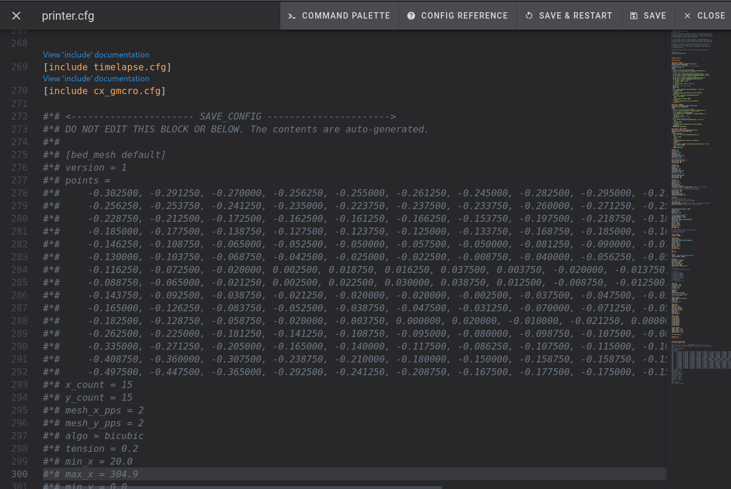Click line number 277 in gutter
731x489 pixels.
(x=19, y=181)
